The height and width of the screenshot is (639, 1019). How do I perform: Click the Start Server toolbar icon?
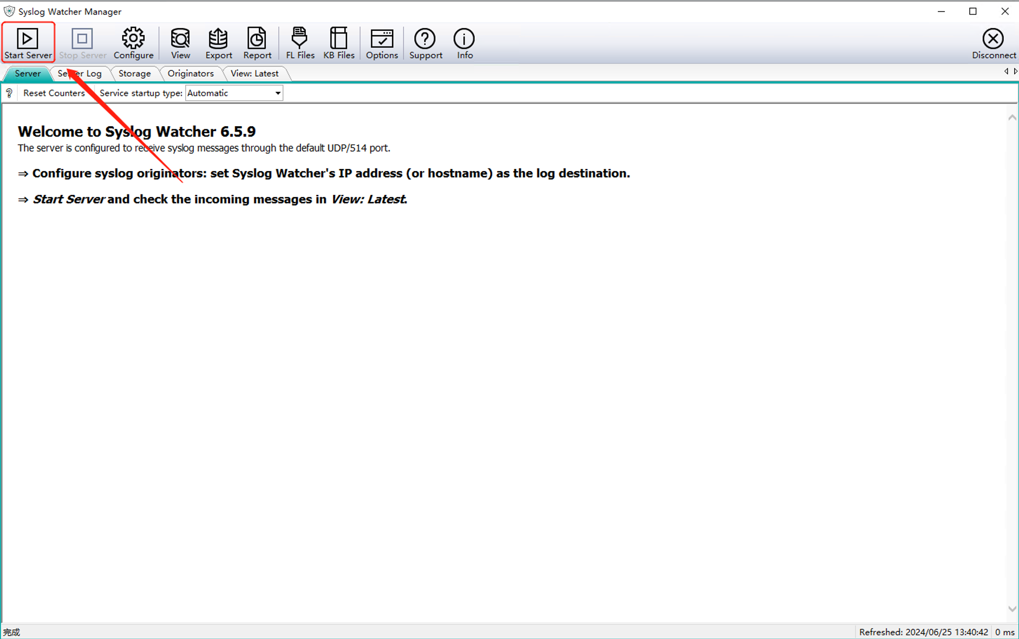[x=28, y=39]
